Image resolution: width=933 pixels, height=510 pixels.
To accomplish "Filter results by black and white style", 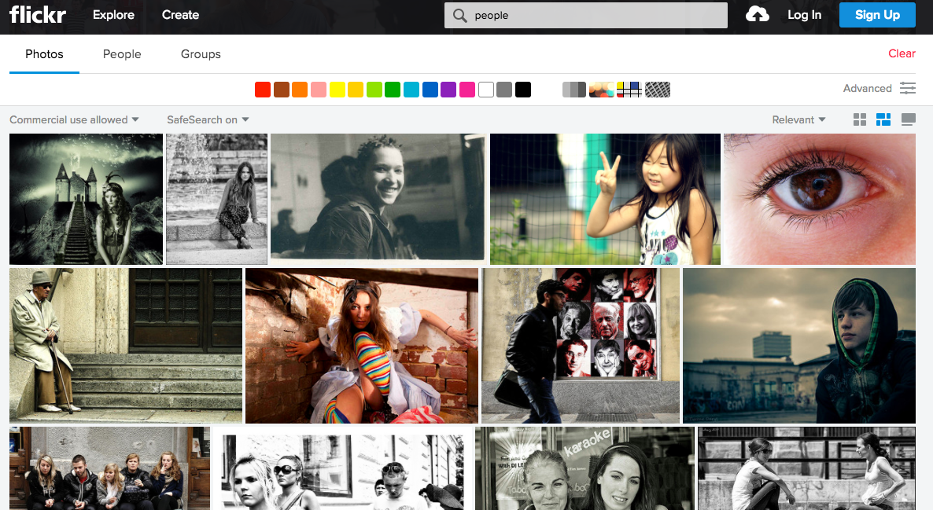I will 573,89.
